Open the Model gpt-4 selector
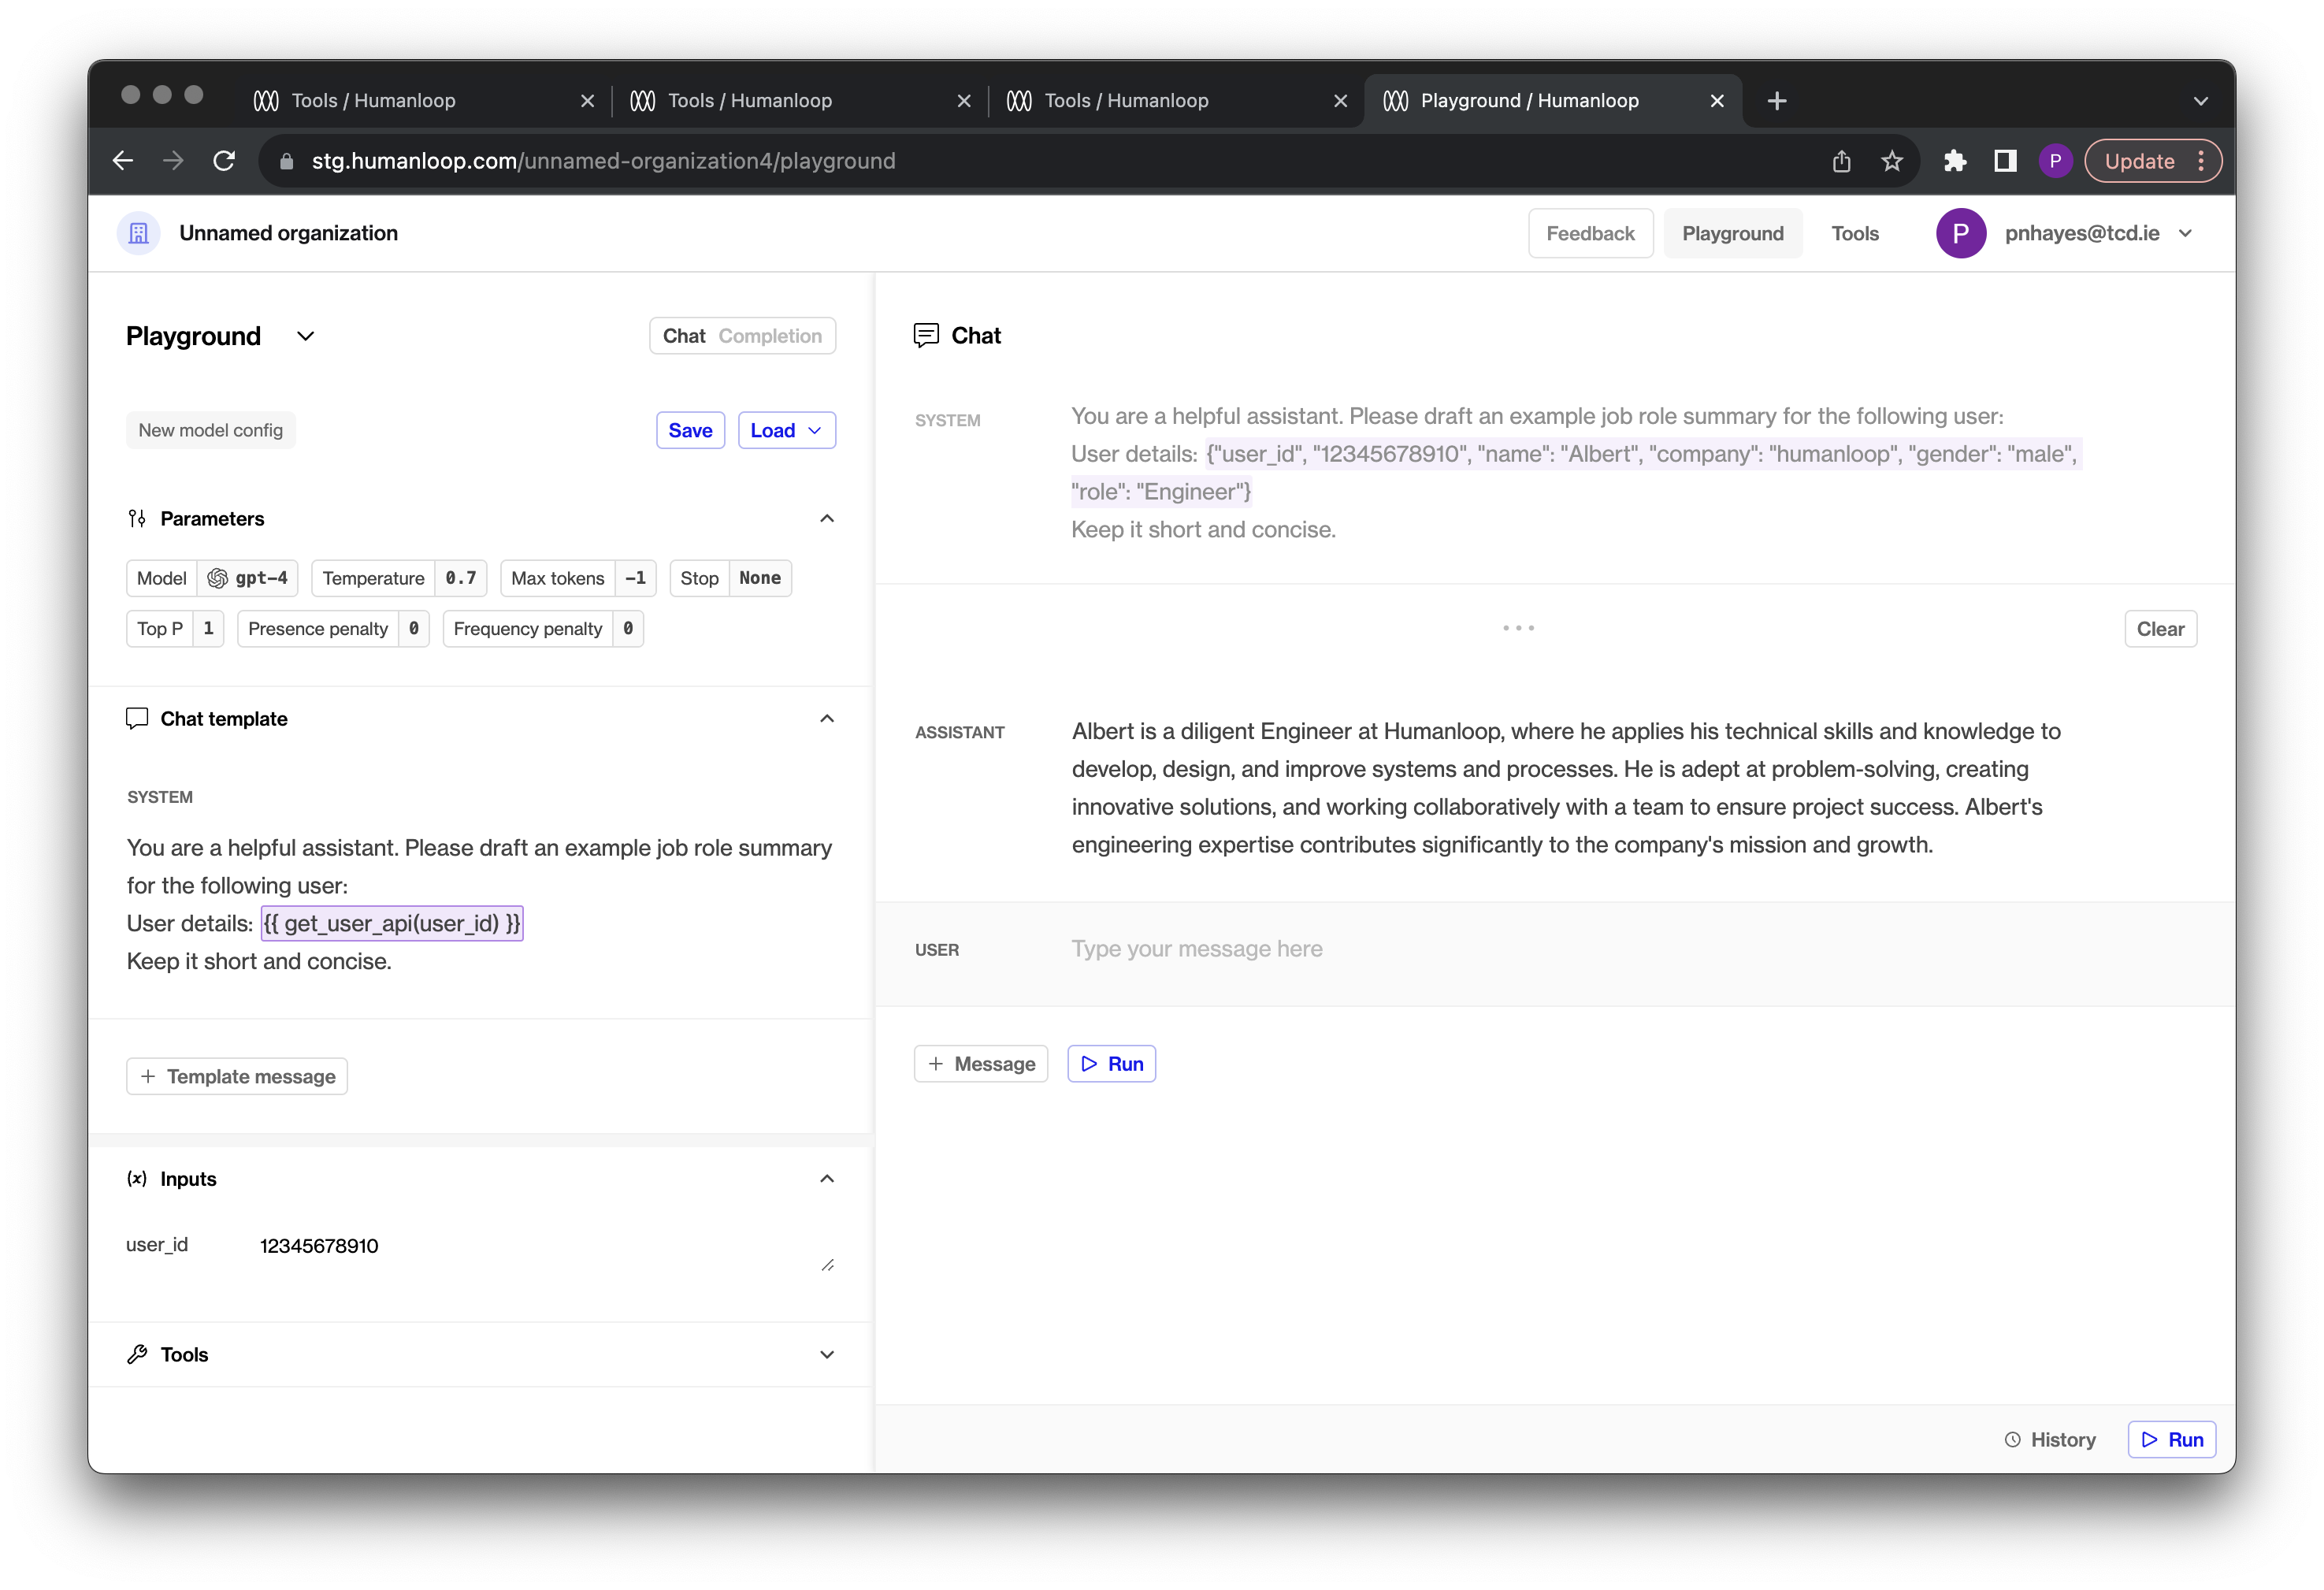This screenshot has width=2324, height=1590. click(212, 578)
